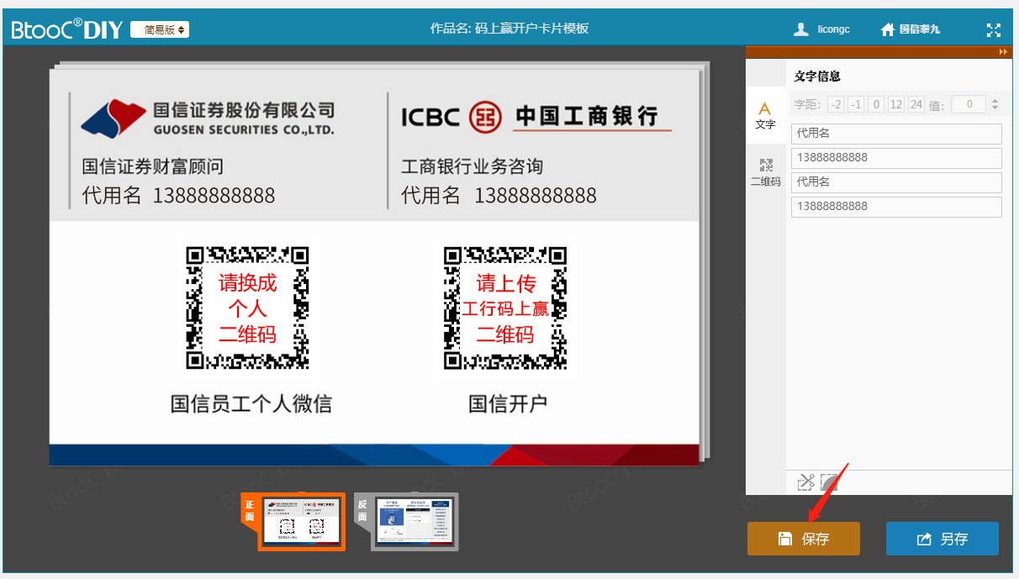Set letter spacing to 12
This screenshot has width=1019, height=579.
coord(896,104)
